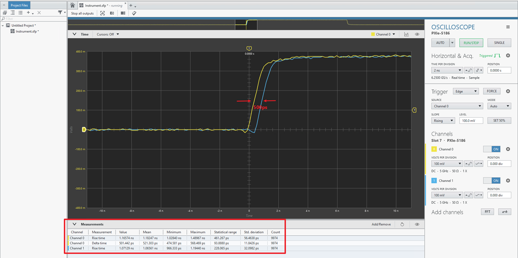Open the trigger Mode Auto dropdown
Screen dimensions: 518x258
click(x=499, y=106)
